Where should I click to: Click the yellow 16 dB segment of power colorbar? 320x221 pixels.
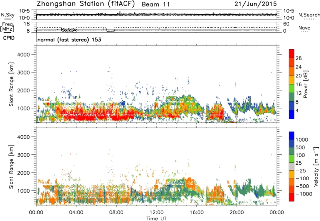point(292,79)
